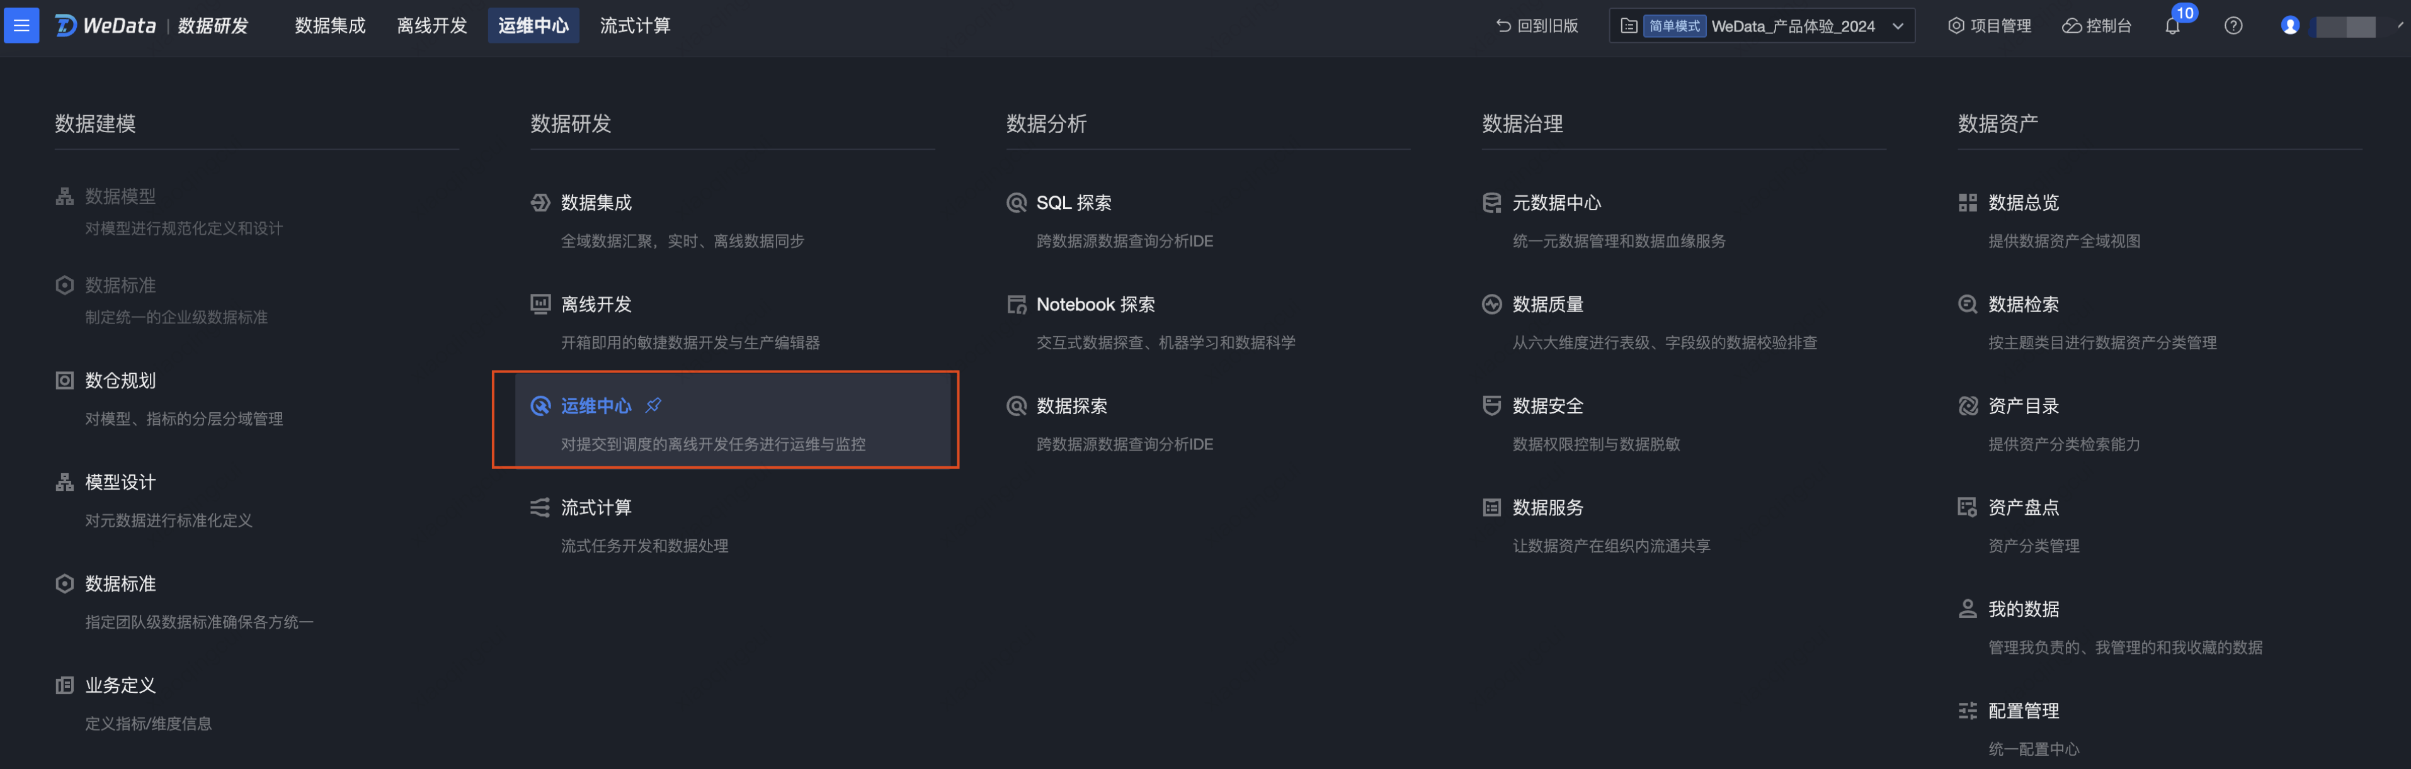Click the hamburger menu icon

click(21, 25)
